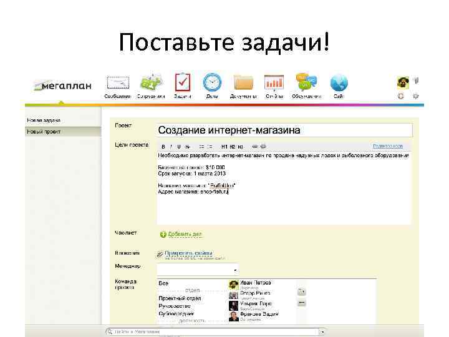Open the Менеджер dropdown
Image resolution: width=449 pixels, height=337 pixels.
point(198,270)
